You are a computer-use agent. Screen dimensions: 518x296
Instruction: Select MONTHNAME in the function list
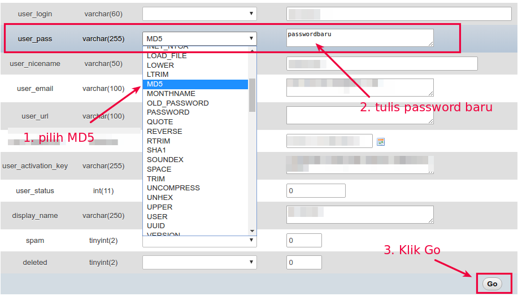[171, 94]
